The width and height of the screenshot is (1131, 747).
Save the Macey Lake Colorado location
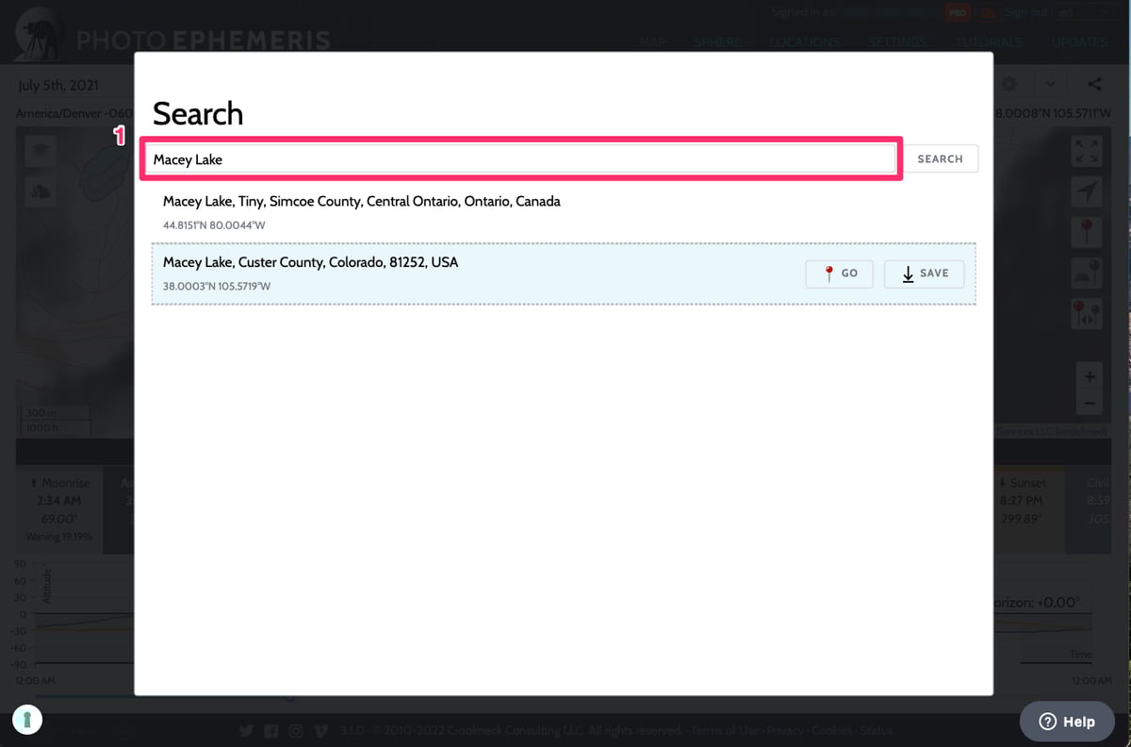pos(924,274)
